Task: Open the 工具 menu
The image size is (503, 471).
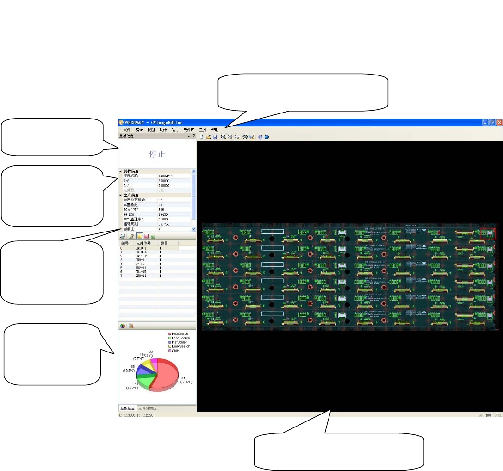Action: [x=203, y=130]
